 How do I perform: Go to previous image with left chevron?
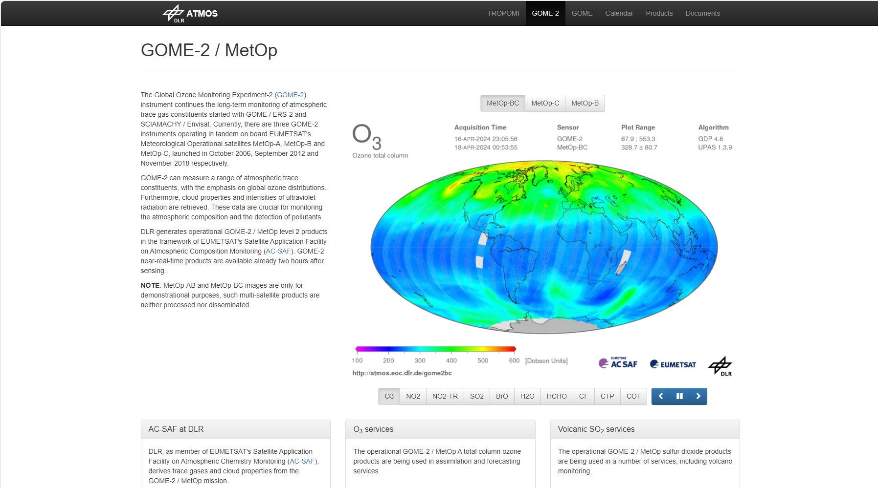pyautogui.click(x=661, y=396)
